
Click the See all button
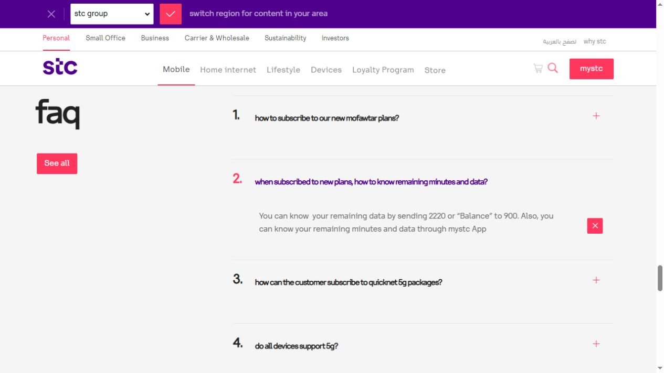57,163
